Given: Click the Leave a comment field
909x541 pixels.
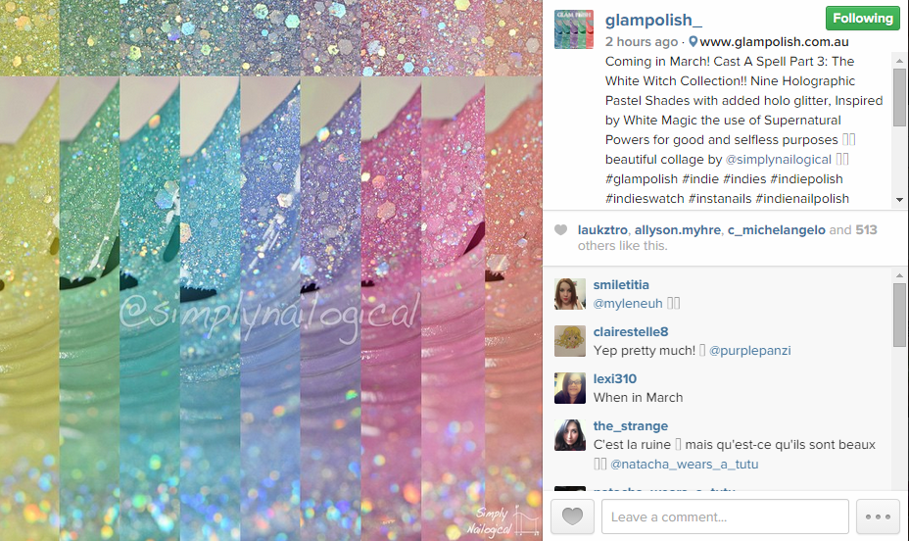Looking at the screenshot, I should click(725, 516).
